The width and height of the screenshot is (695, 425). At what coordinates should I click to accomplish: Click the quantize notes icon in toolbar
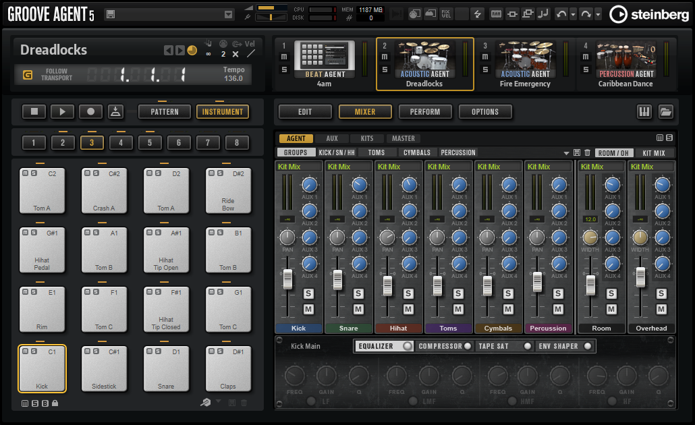pos(543,14)
